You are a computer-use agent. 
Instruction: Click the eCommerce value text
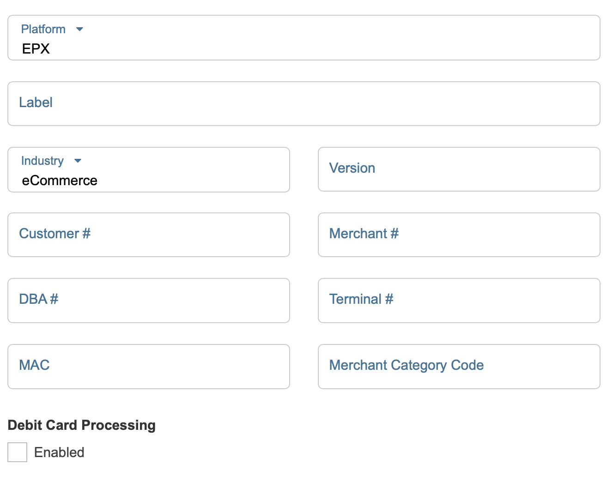tap(60, 181)
